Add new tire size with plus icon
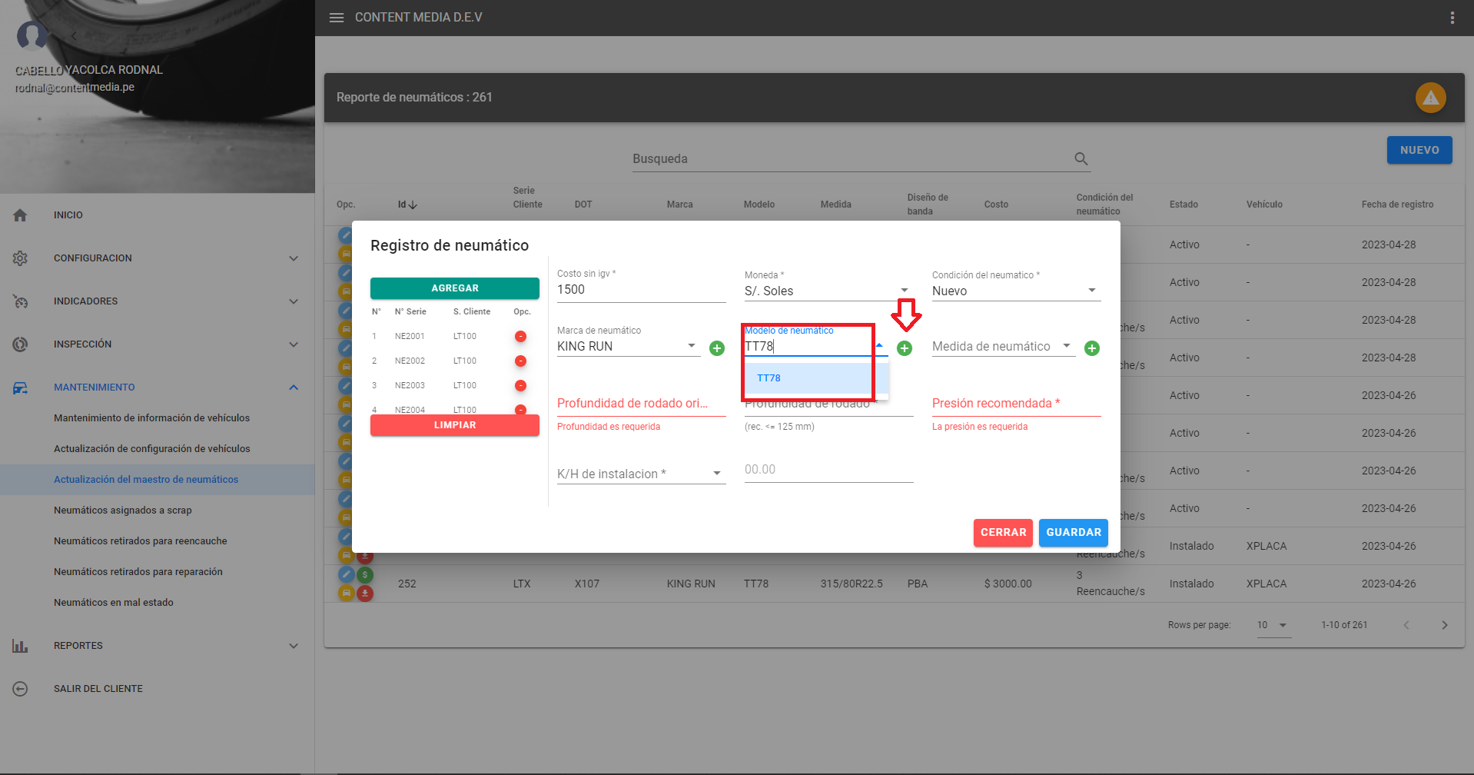1474x775 pixels. 1091,348
